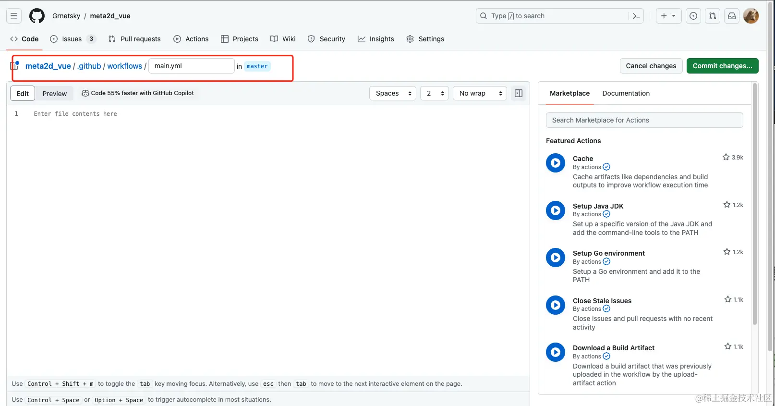Open meta2d_vue repository header link
Screen dimensions: 775x406
[110, 16]
